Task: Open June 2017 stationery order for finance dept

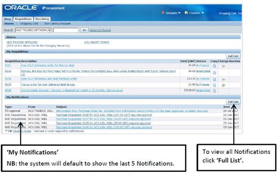Action: [48, 65]
